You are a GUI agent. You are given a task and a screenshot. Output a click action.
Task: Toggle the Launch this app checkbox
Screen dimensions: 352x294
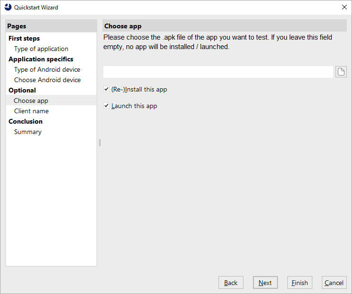107,106
